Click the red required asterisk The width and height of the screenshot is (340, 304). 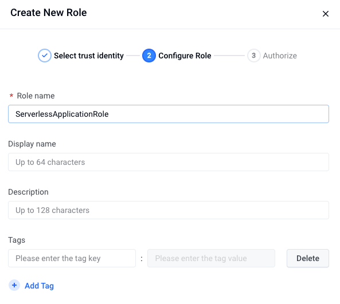[x=11, y=95]
